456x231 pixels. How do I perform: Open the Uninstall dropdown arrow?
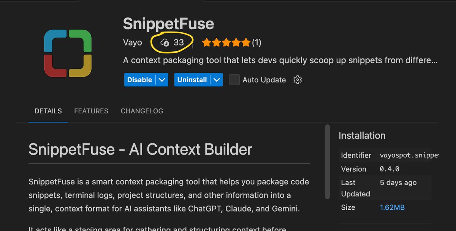217,80
